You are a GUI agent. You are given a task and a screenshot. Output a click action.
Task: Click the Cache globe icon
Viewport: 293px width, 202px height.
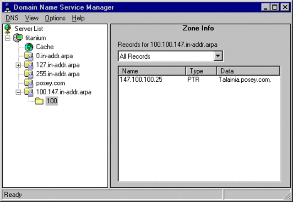[29, 47]
